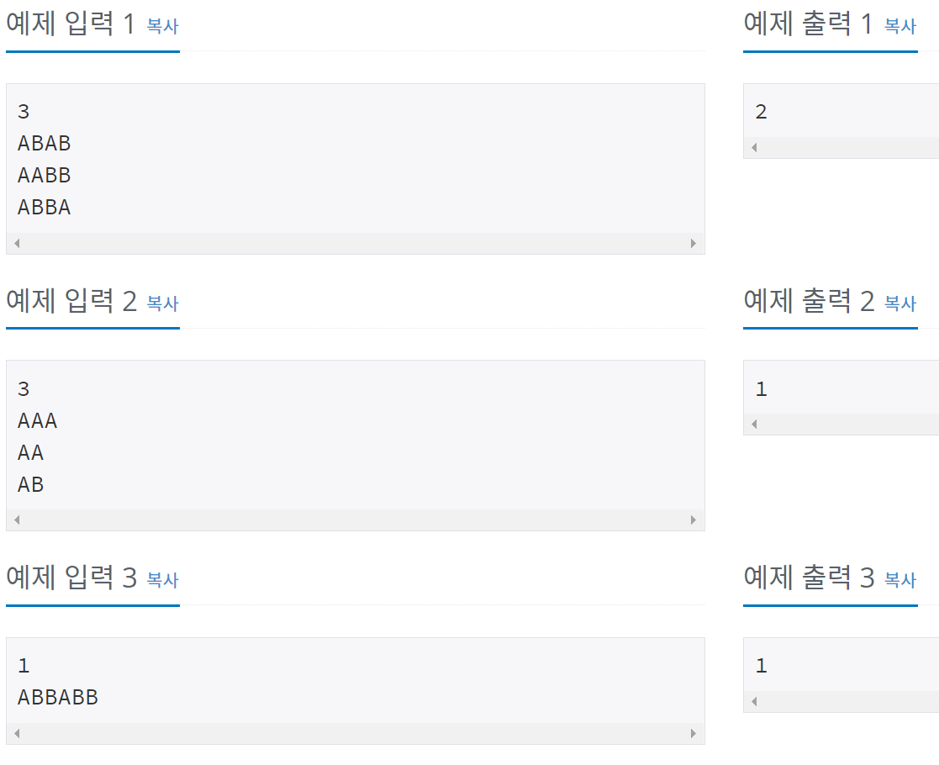Click the right scroll arrow under 예제 입력 1
Viewport: 939px width, 765px height.
[696, 242]
